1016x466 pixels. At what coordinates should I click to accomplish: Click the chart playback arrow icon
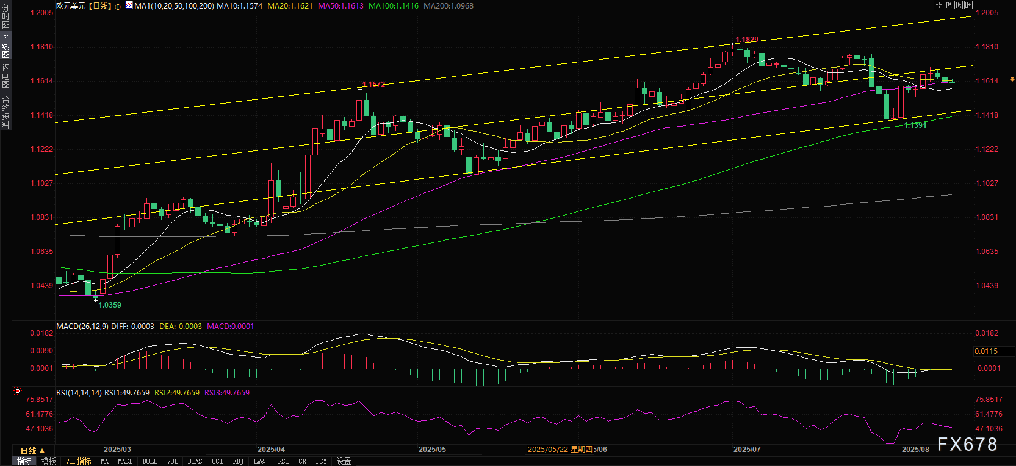pyautogui.click(x=959, y=5)
